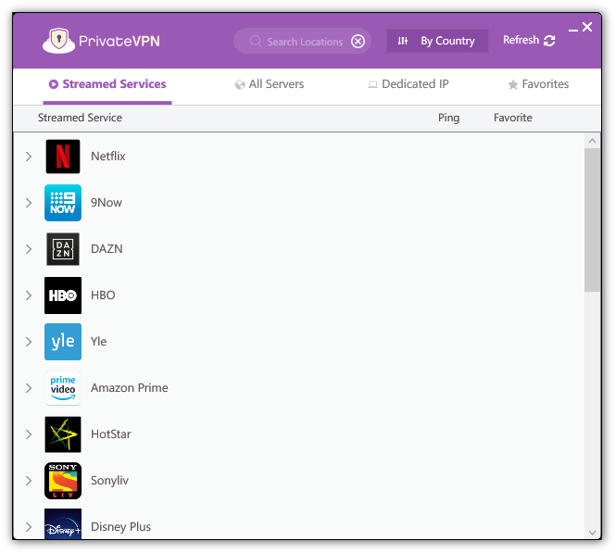Select the Amazon Prime label text

[130, 387]
